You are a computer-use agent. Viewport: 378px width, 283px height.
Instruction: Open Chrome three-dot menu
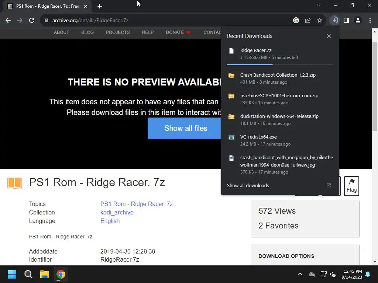[370, 21]
